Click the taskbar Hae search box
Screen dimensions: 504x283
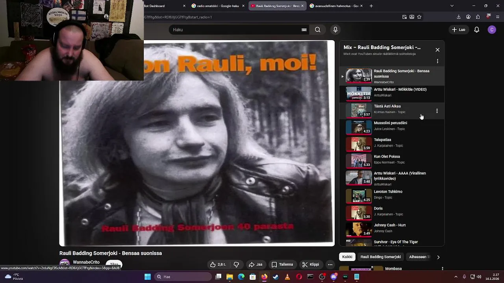182,277
